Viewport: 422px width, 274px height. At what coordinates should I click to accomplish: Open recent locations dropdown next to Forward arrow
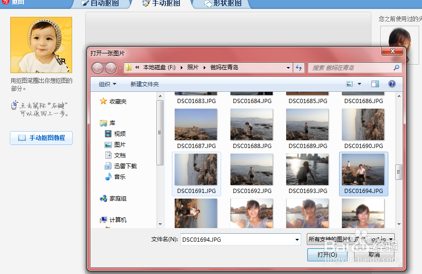pos(120,68)
